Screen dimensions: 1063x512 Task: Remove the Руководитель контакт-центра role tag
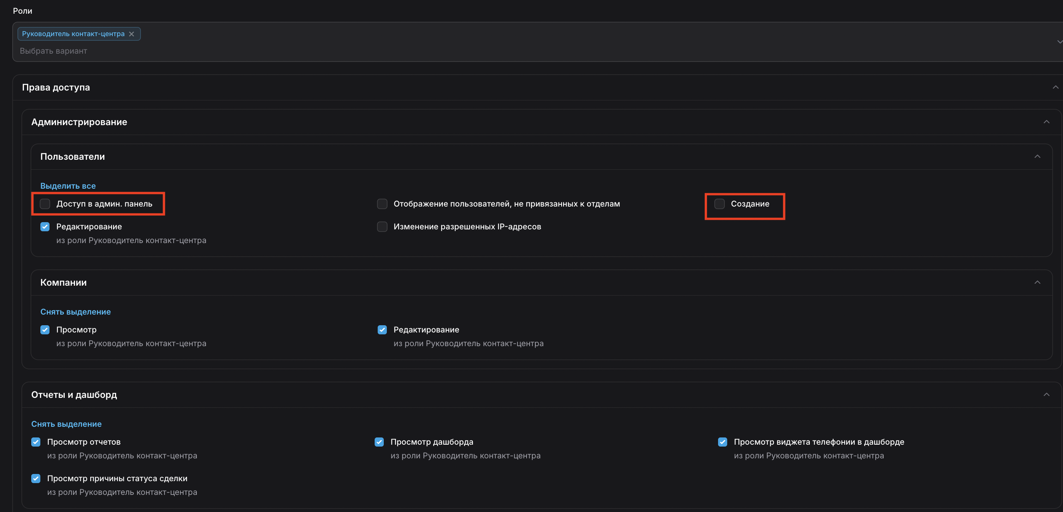click(131, 34)
